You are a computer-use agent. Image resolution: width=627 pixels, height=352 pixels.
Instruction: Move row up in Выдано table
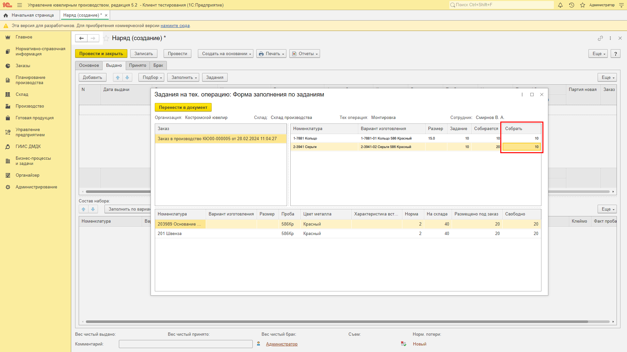[118, 78]
